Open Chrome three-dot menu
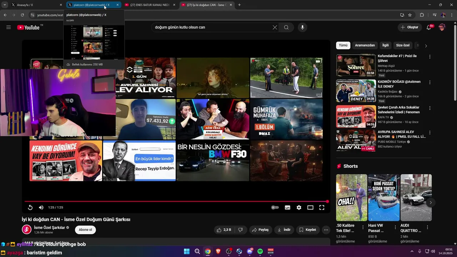Viewport: 457px width, 257px height. point(452,15)
